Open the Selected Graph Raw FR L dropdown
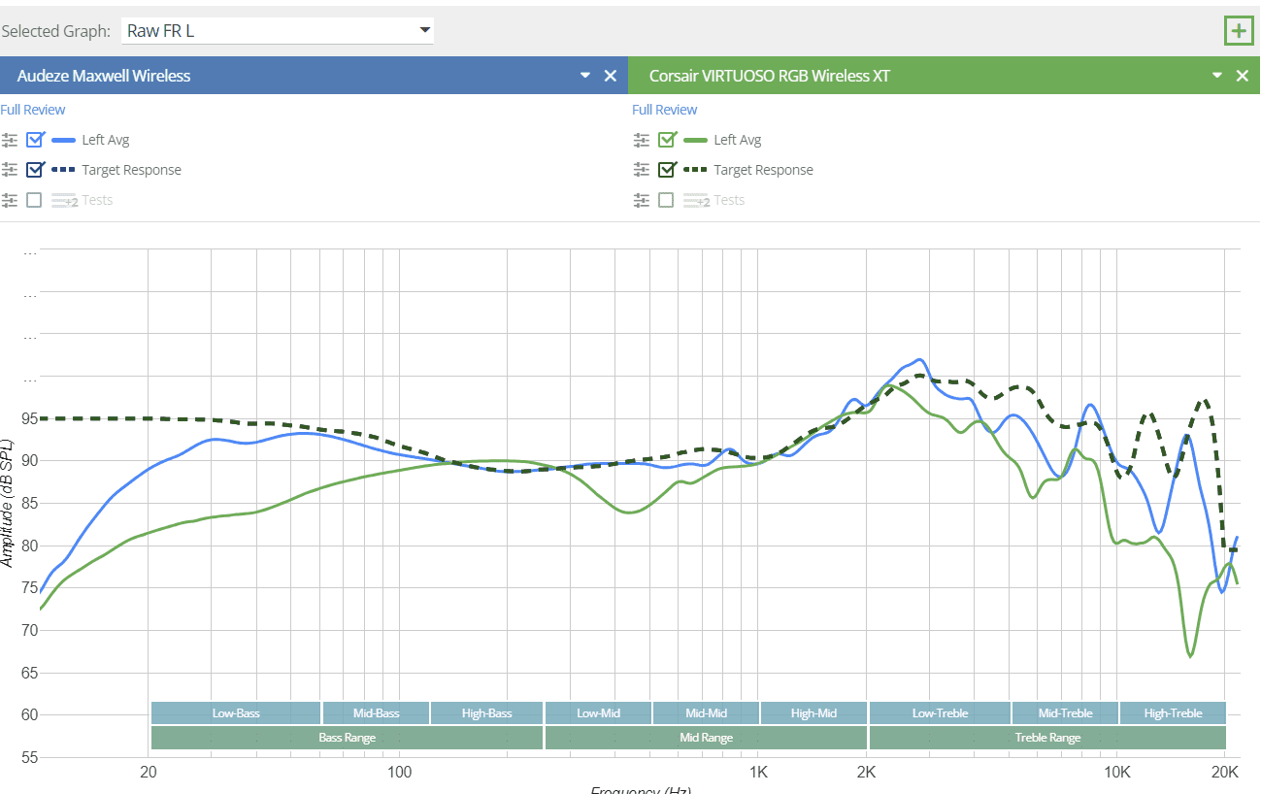 [278, 30]
